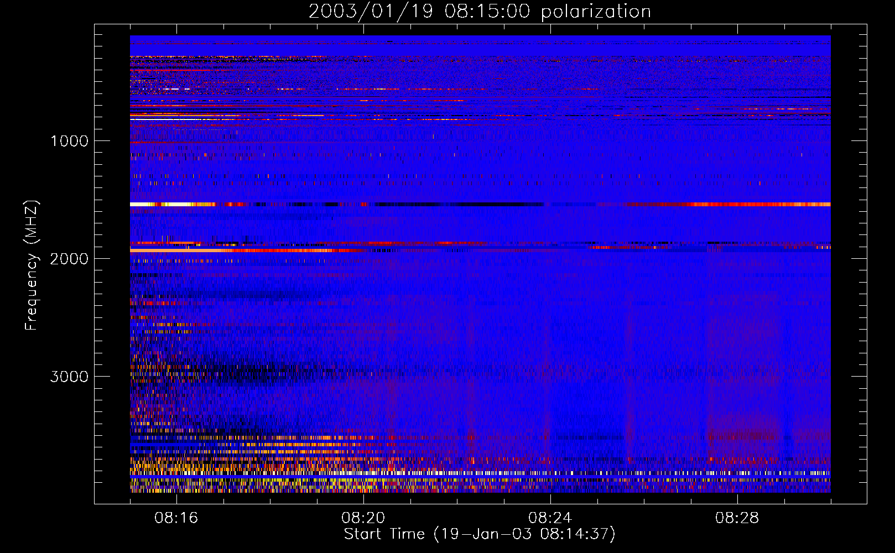This screenshot has height=553, width=895.
Task: Click the "08:24" time tick label
Action: [550, 518]
